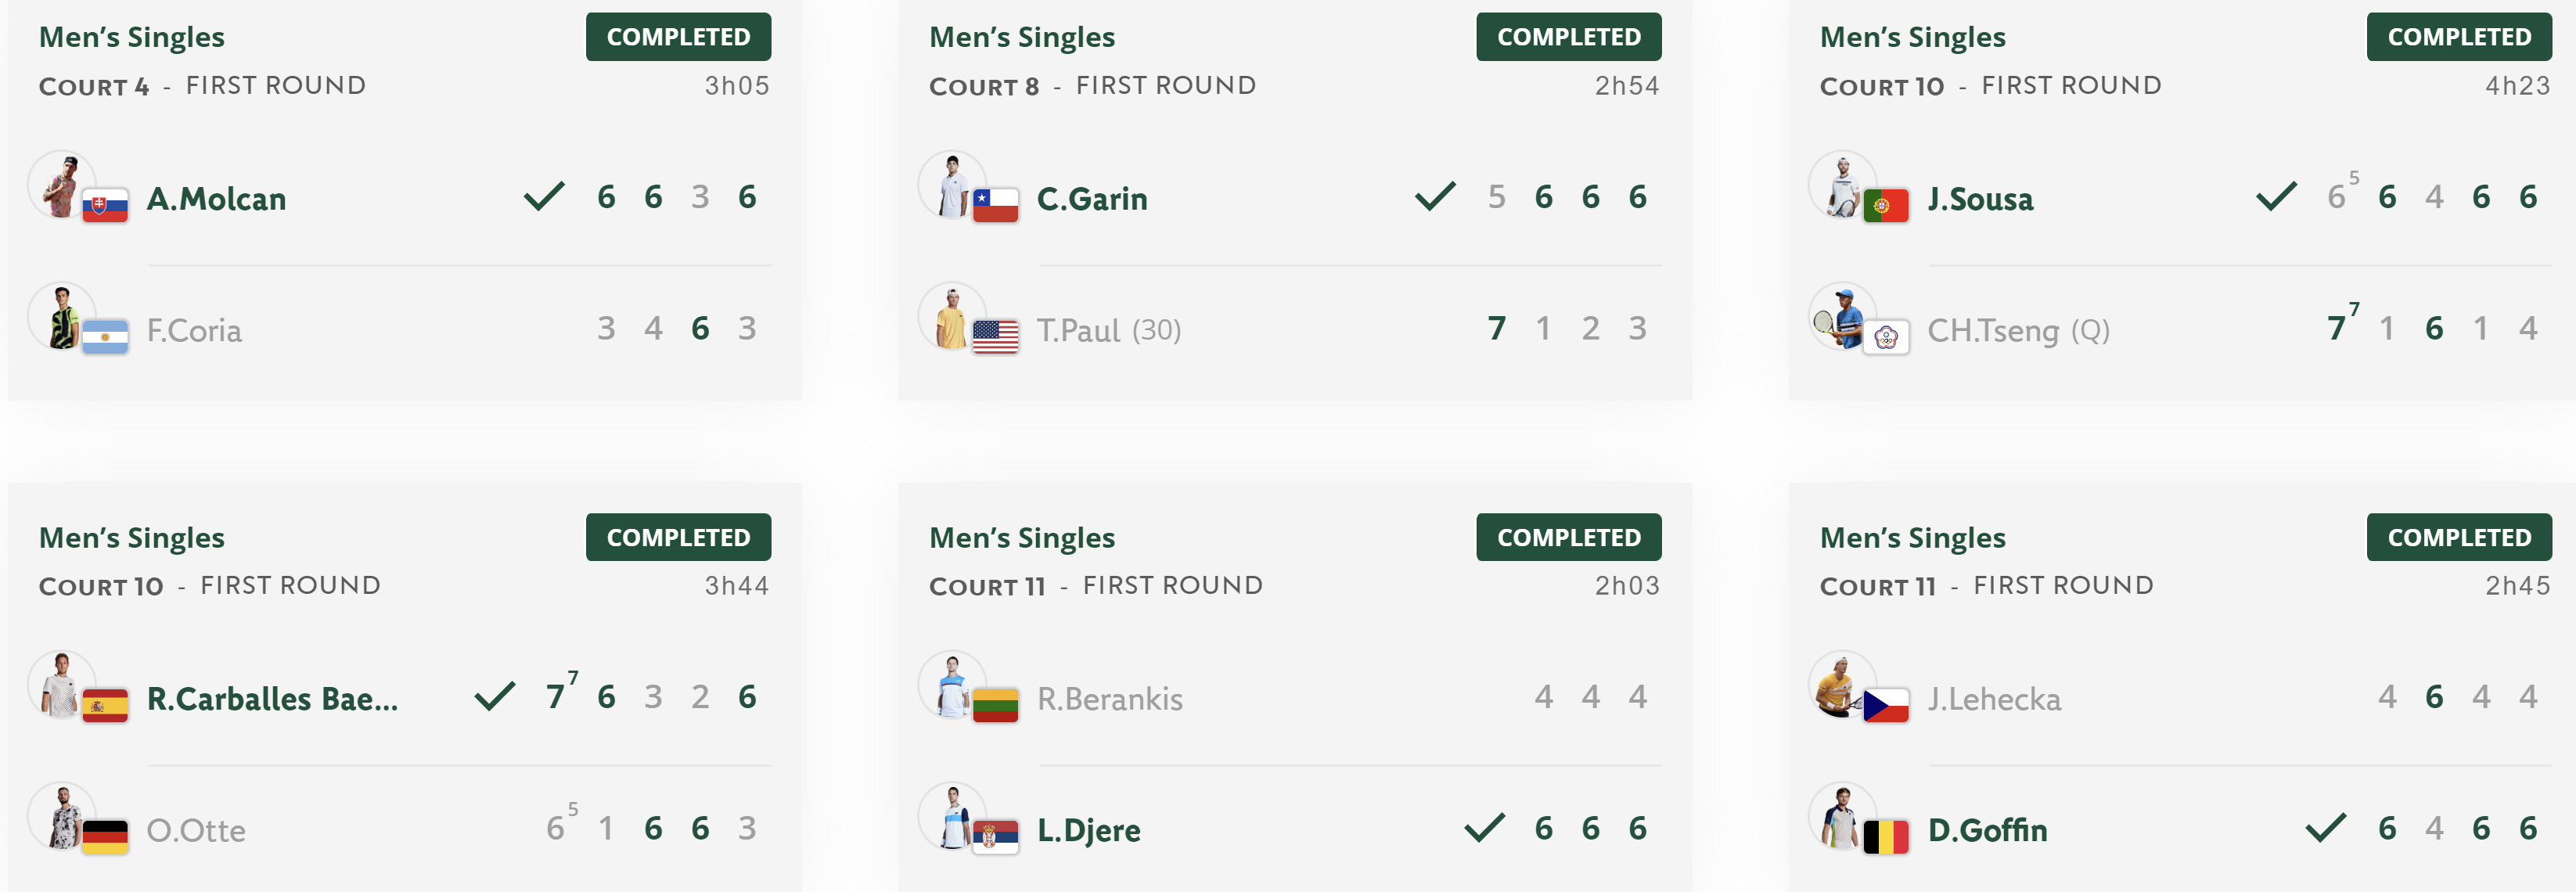This screenshot has height=892, width=2576.
Task: Click F.Coria's Argentina flag icon
Action: click(x=105, y=337)
